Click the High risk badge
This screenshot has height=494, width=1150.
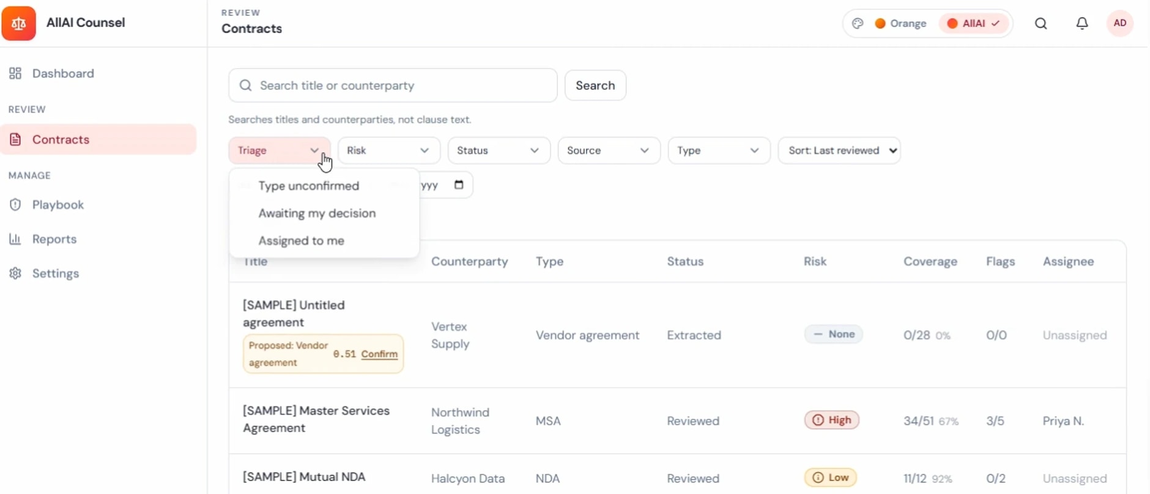point(832,420)
